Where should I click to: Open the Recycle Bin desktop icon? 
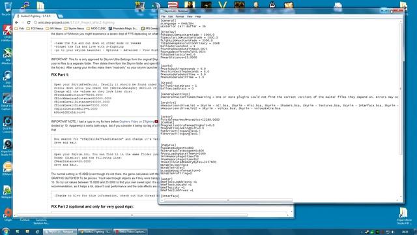pyautogui.click(x=8, y=8)
